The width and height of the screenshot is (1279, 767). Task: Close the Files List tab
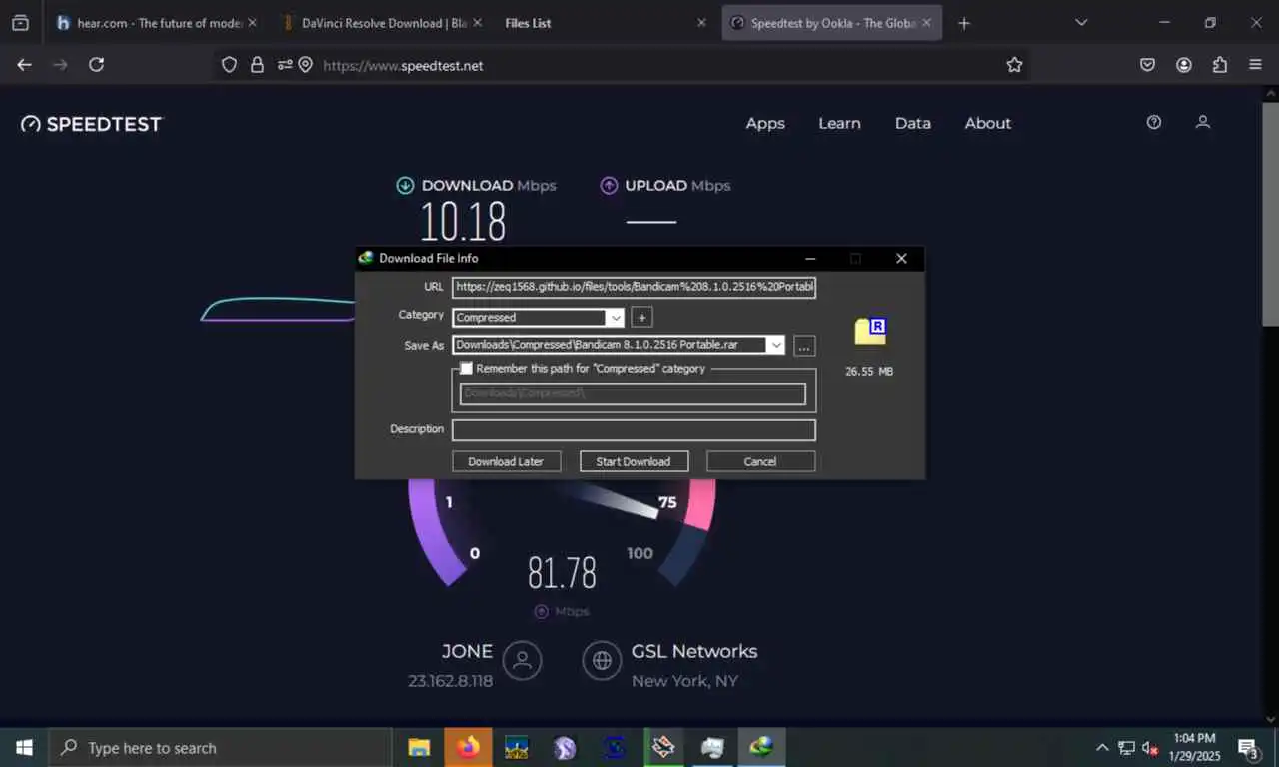(x=701, y=23)
